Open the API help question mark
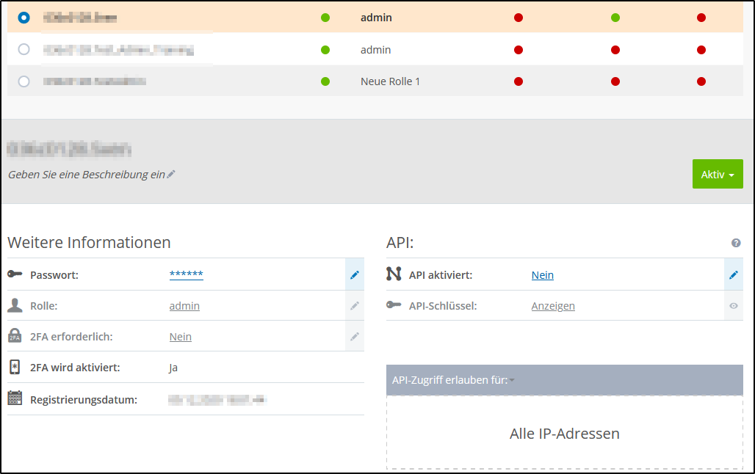 pyautogui.click(x=736, y=242)
